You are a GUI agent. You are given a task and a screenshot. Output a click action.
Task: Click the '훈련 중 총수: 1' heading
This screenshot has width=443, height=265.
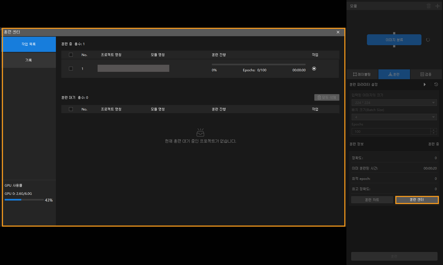[x=73, y=44]
